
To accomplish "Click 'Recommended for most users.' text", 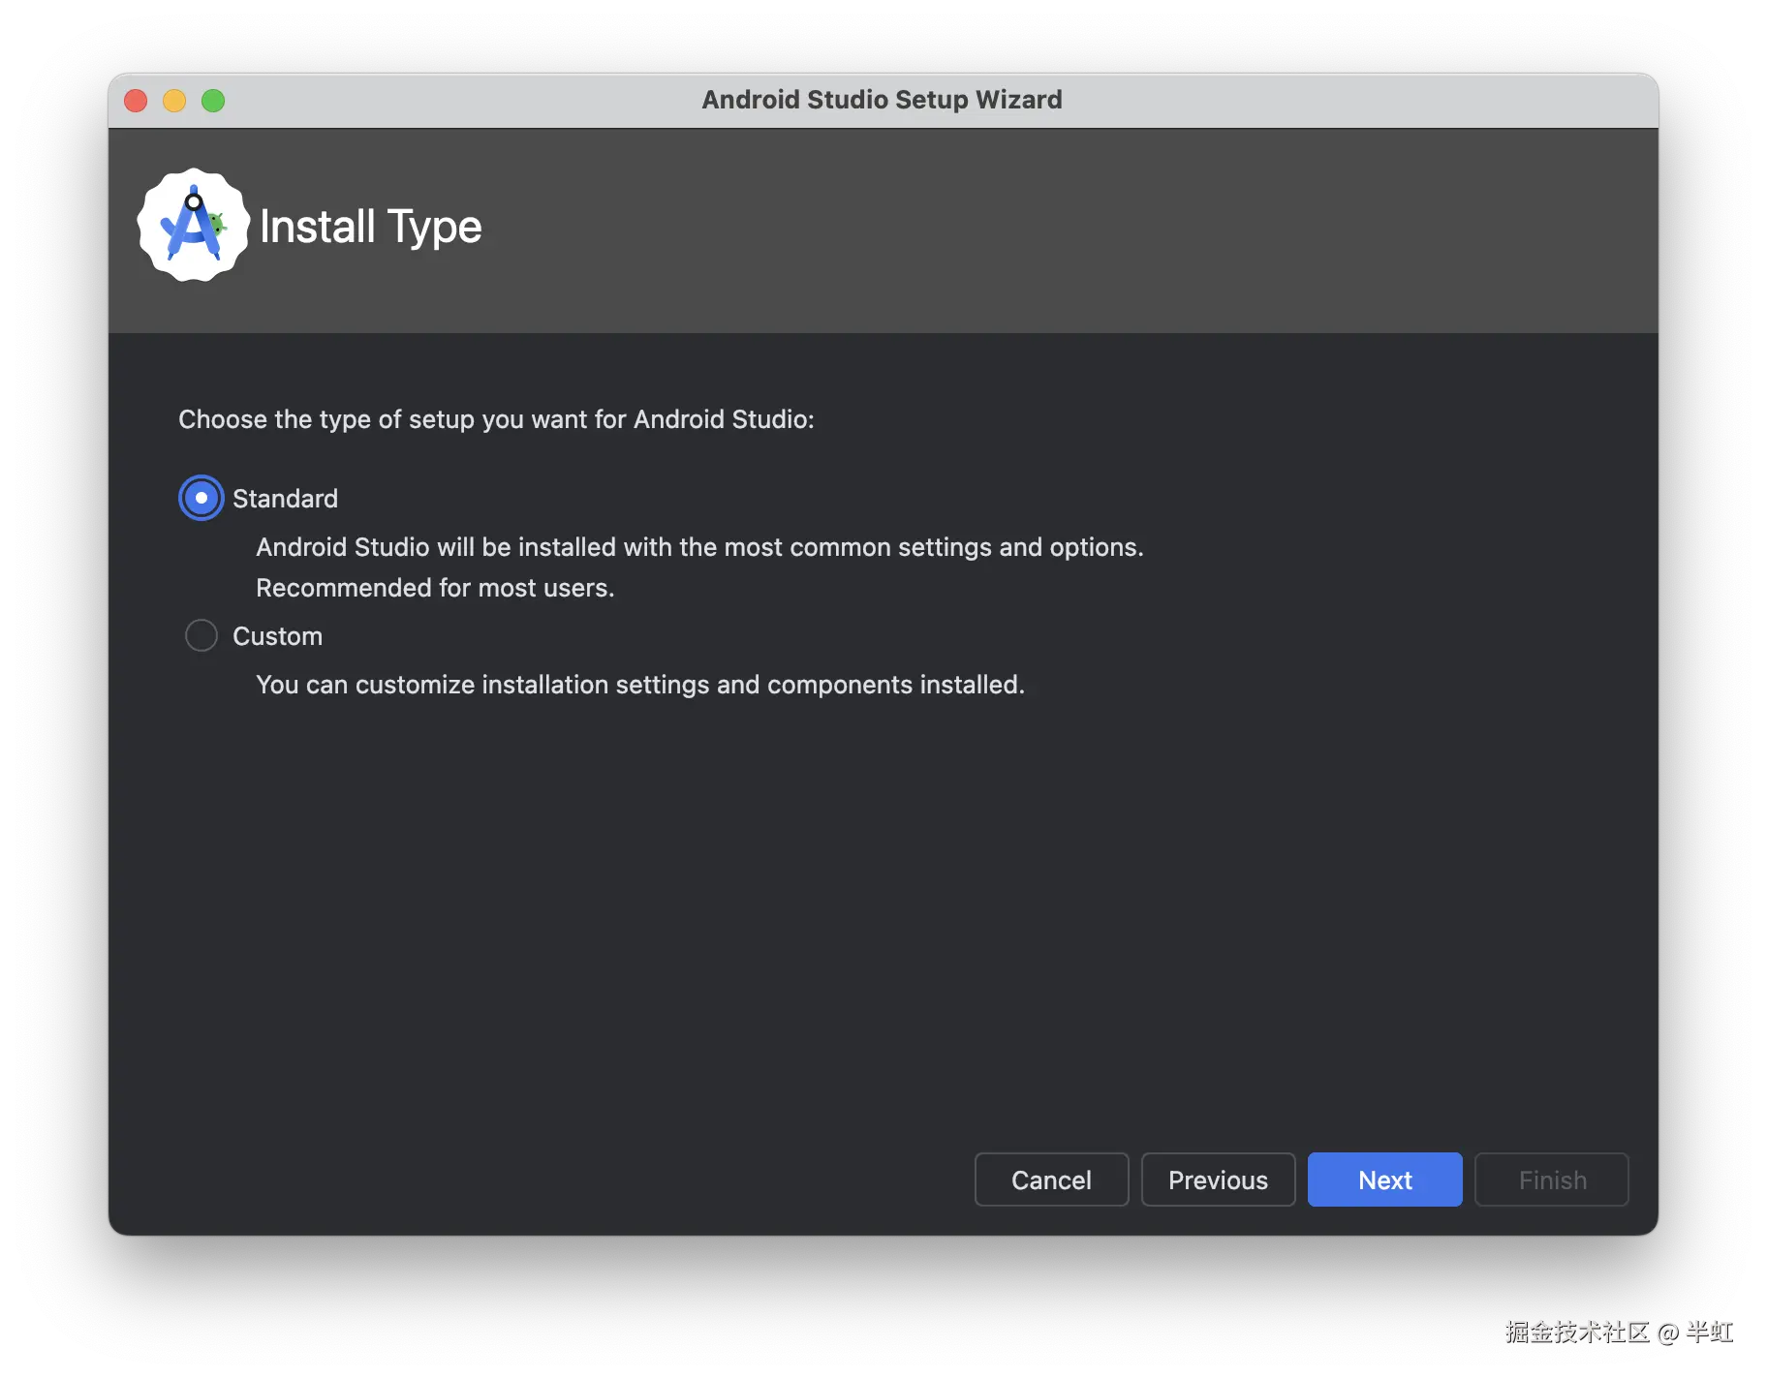I will (x=435, y=588).
